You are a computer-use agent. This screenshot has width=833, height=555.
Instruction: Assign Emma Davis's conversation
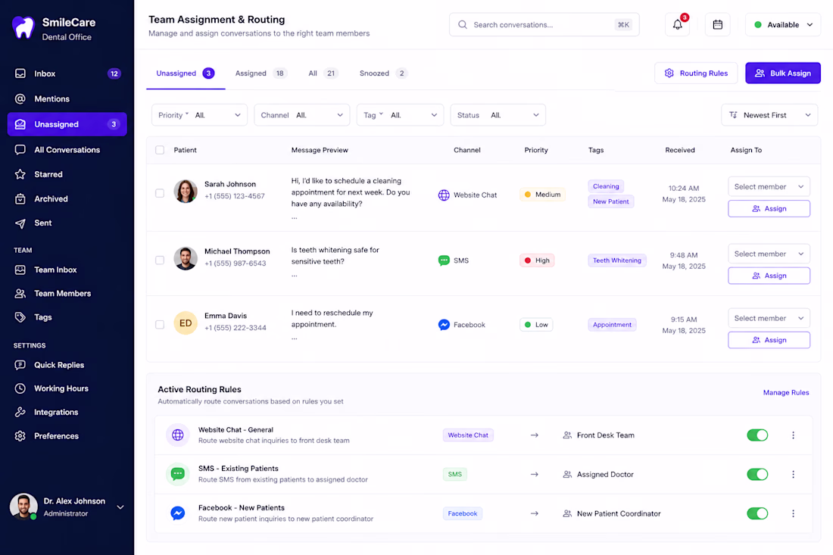769,340
